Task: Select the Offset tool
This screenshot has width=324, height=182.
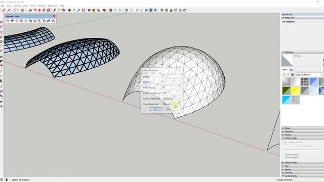Action: [35, 10]
